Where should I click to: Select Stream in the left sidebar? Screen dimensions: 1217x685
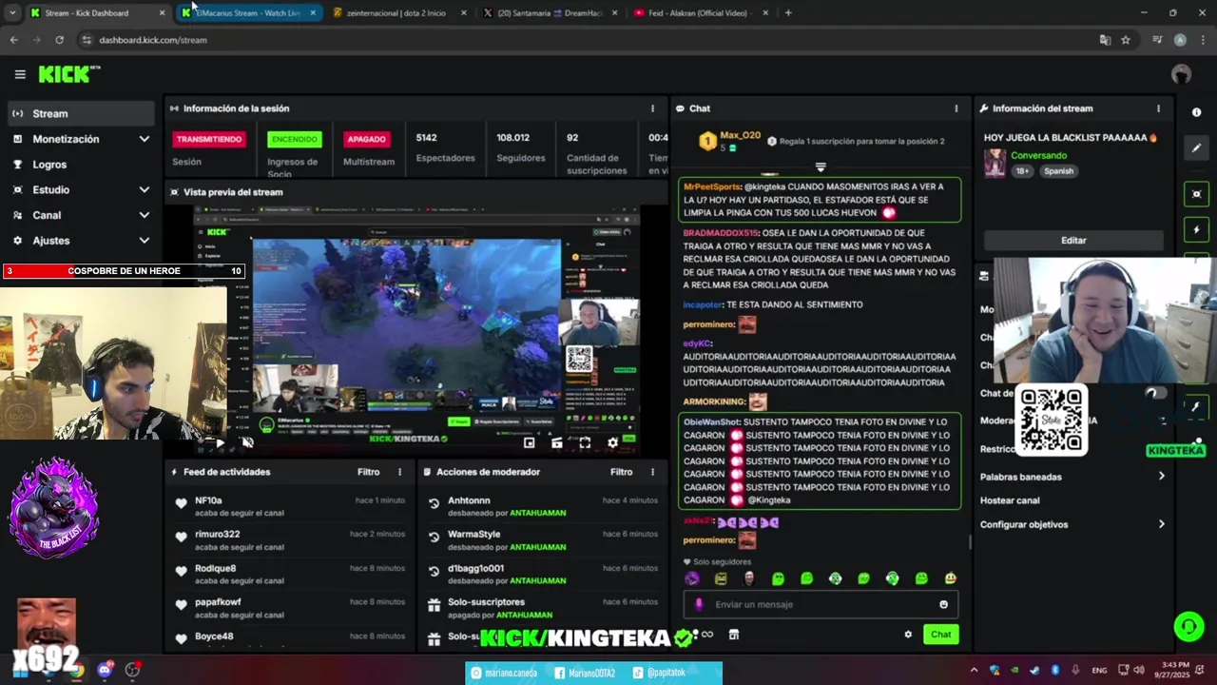coord(80,113)
